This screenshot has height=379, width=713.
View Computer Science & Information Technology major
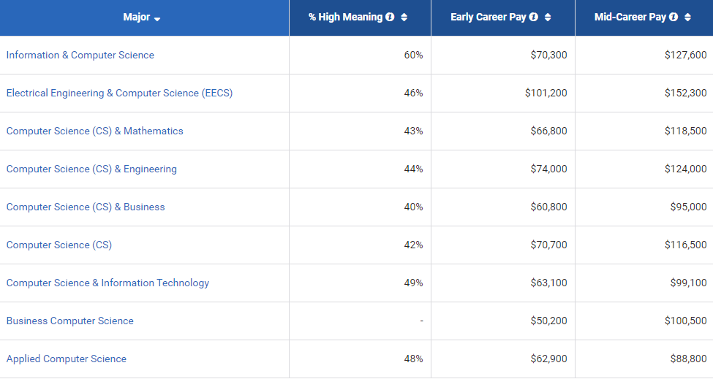point(107,283)
